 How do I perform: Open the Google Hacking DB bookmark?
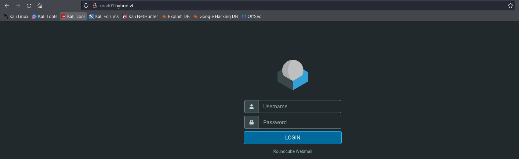coord(216,16)
